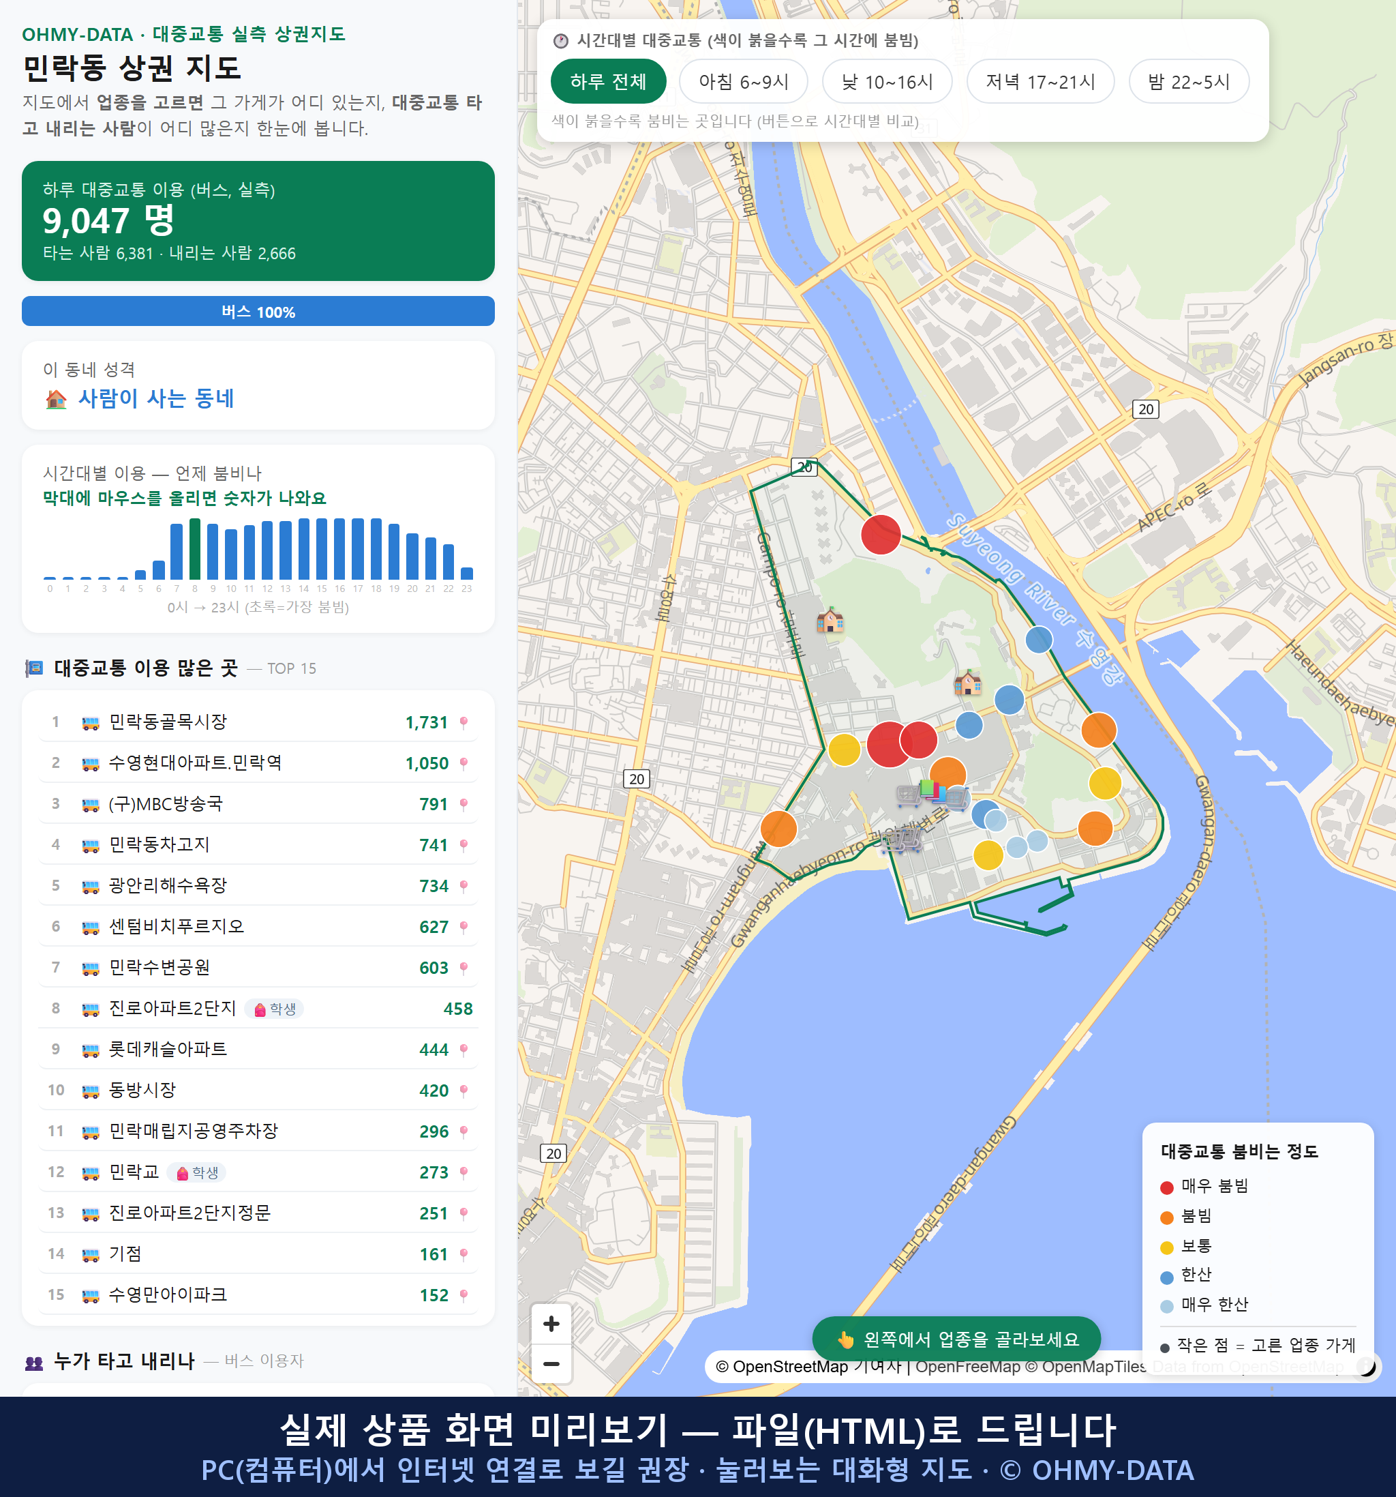Click the 왼쪽에서 업종을 골라보세요 button
This screenshot has height=1497, width=1396.
tap(956, 1339)
